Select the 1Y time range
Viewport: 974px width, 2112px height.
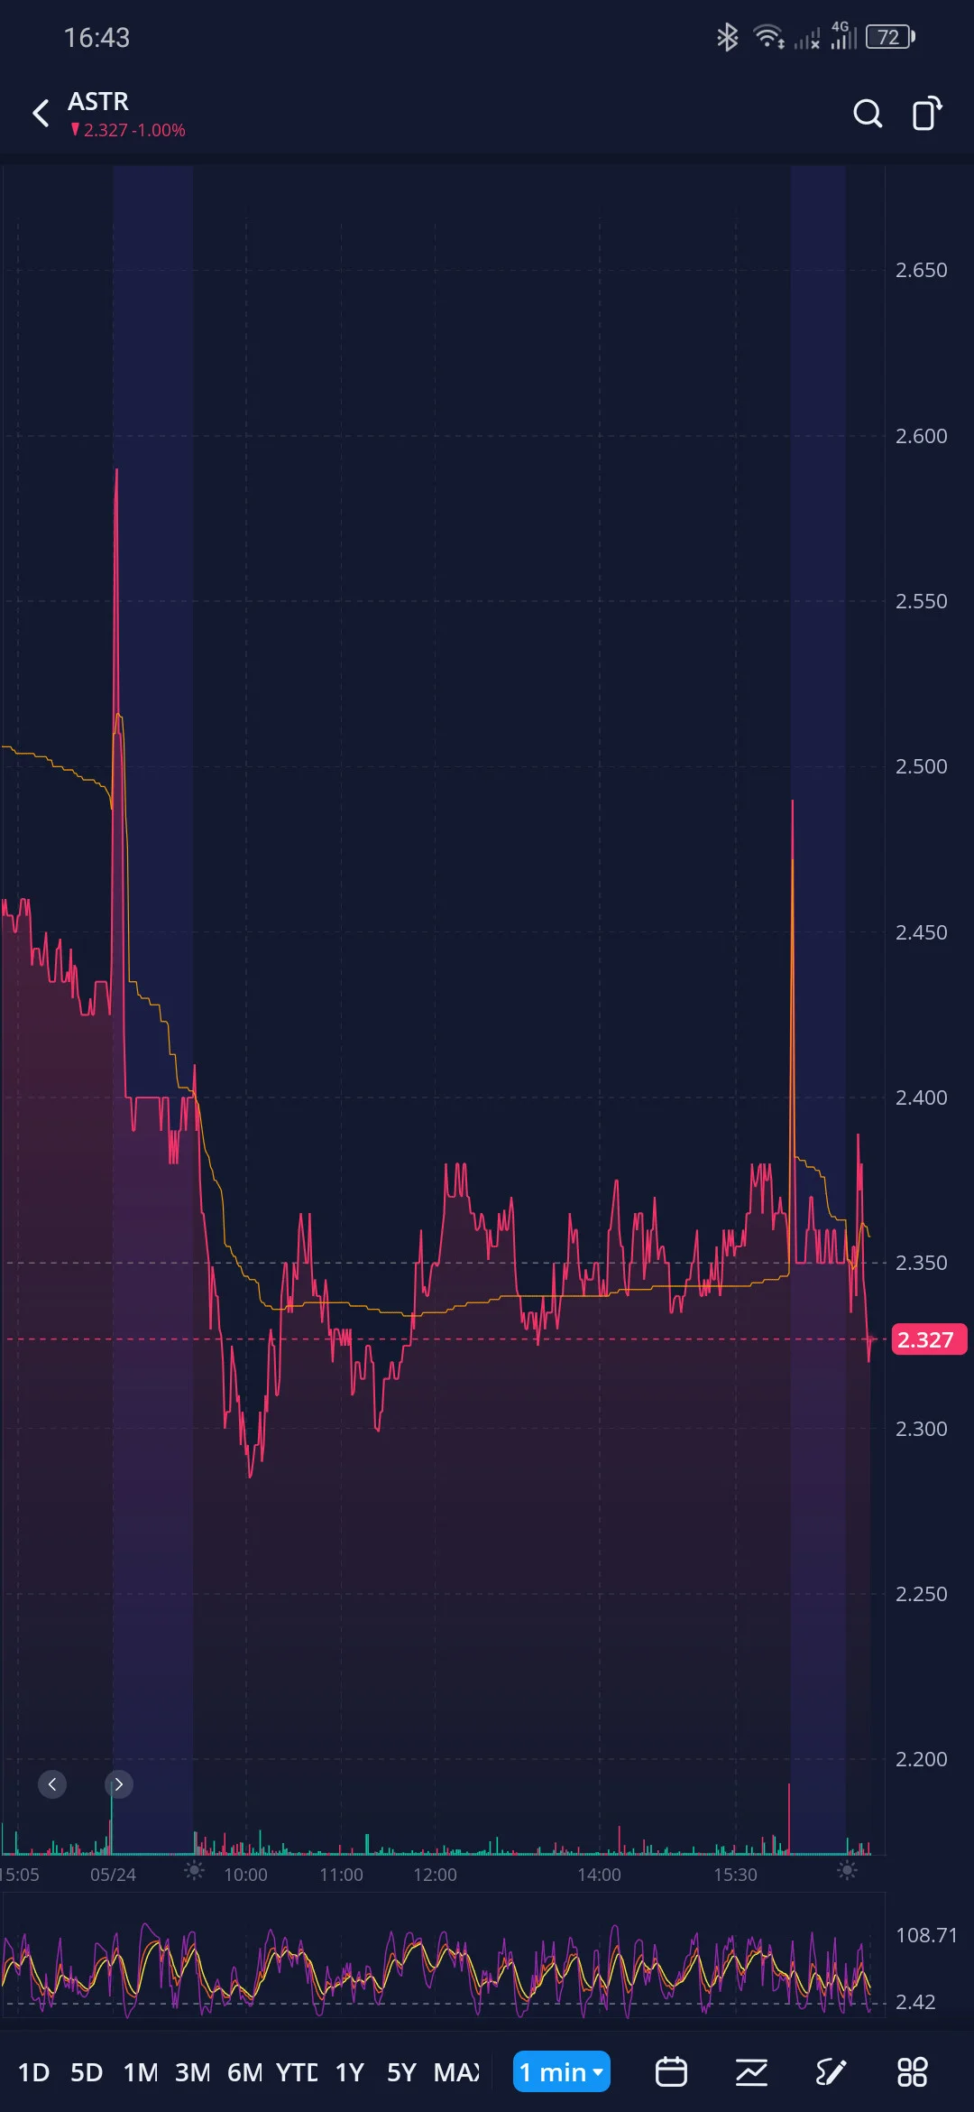pos(350,2072)
